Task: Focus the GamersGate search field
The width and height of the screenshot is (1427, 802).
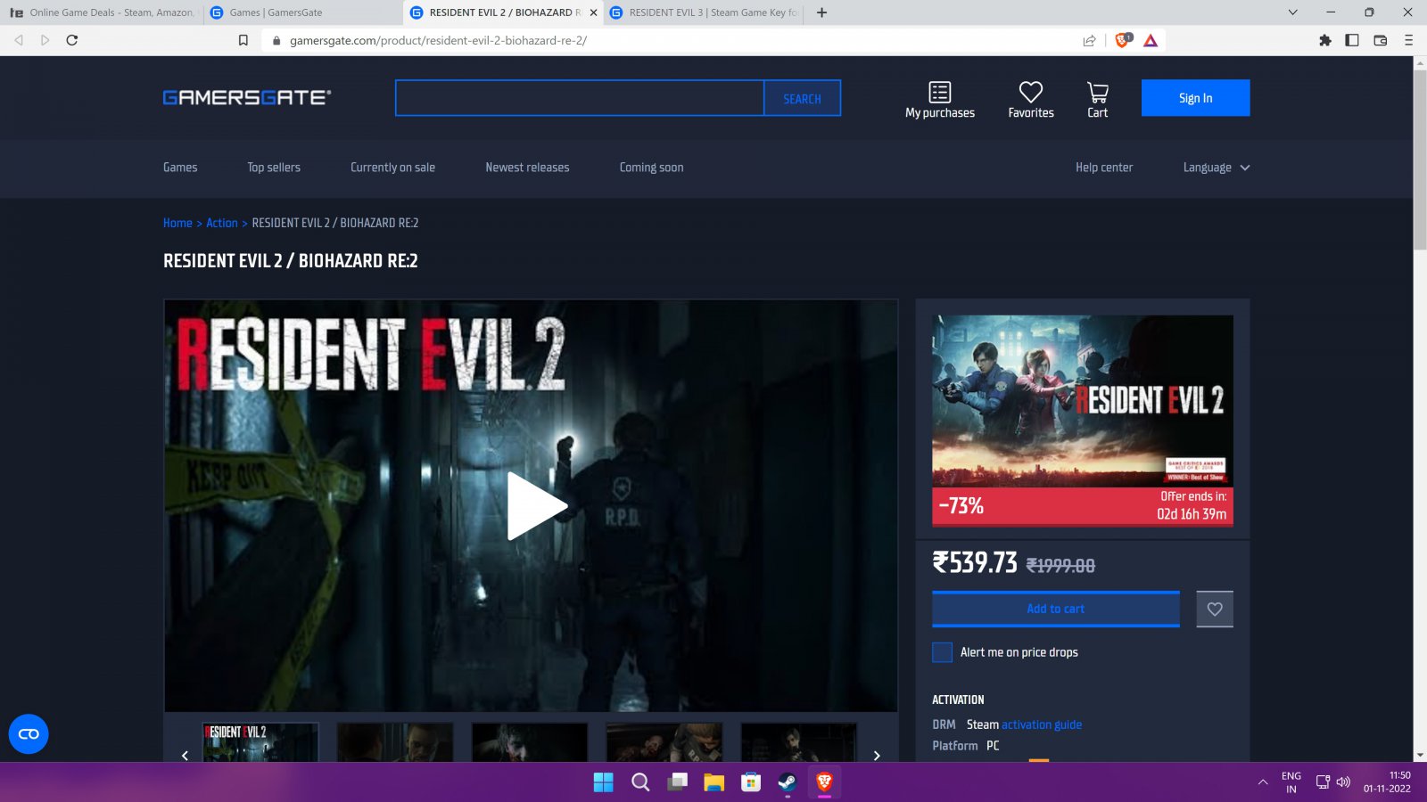Action: pyautogui.click(x=580, y=98)
